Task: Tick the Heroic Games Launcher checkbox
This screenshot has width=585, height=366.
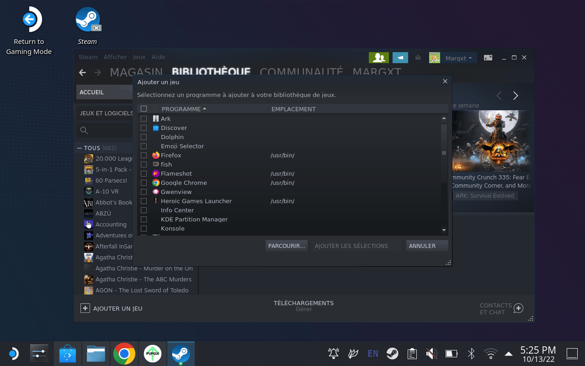Action: click(144, 201)
